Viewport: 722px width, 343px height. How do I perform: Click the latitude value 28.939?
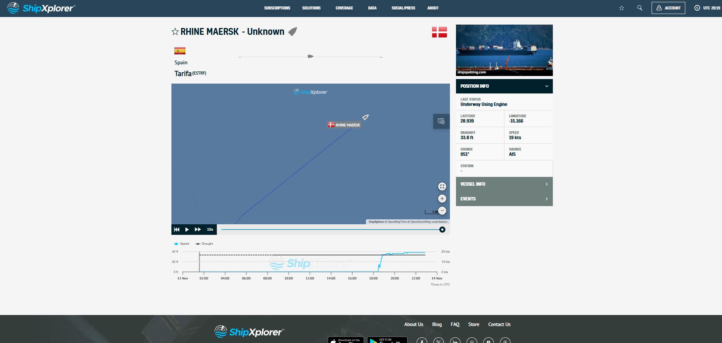point(467,121)
